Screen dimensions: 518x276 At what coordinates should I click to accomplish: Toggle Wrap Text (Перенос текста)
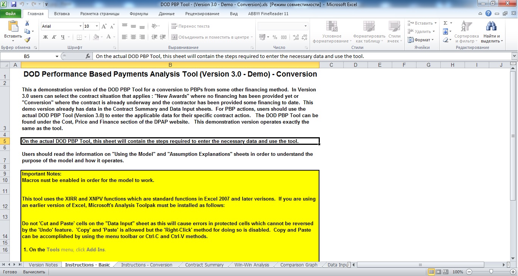[191, 26]
